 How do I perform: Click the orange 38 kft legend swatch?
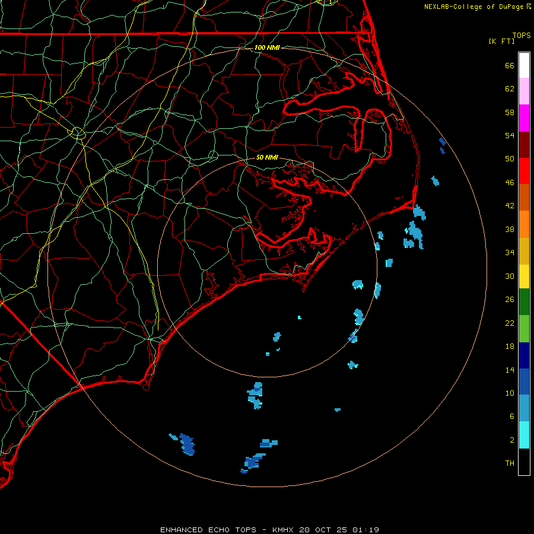pos(524,224)
